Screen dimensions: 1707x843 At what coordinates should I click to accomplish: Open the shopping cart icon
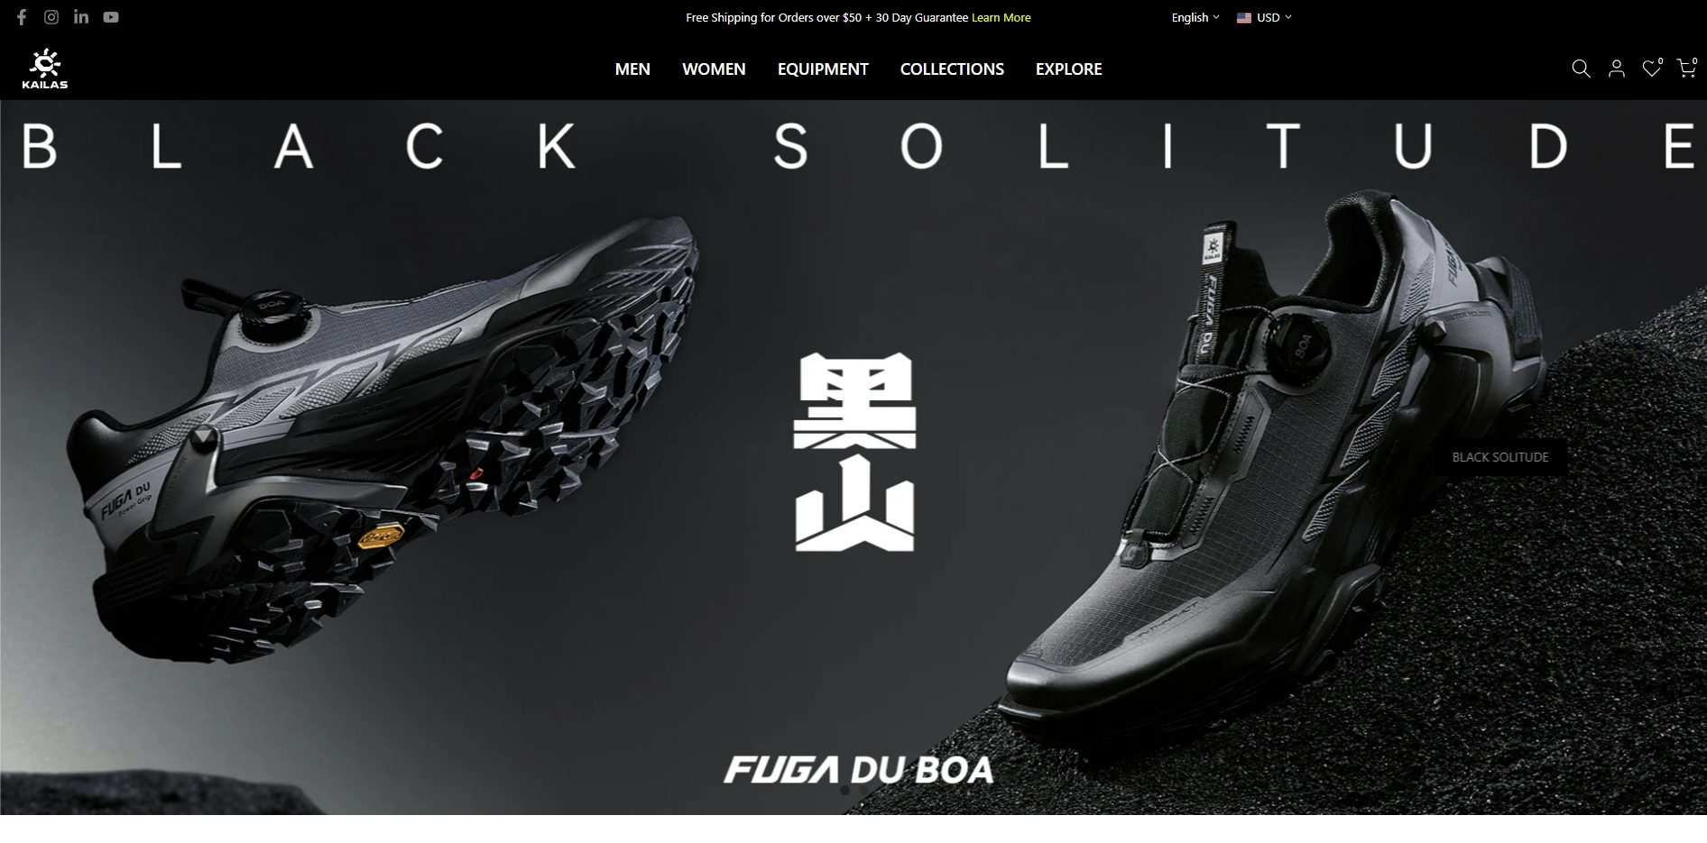click(1686, 69)
